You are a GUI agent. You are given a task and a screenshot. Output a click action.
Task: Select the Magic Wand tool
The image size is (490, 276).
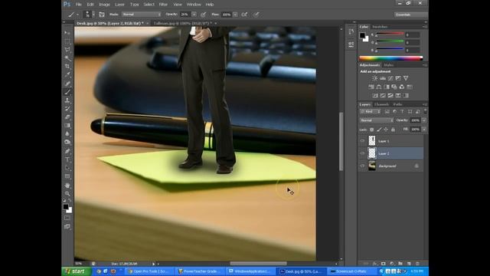point(67,58)
